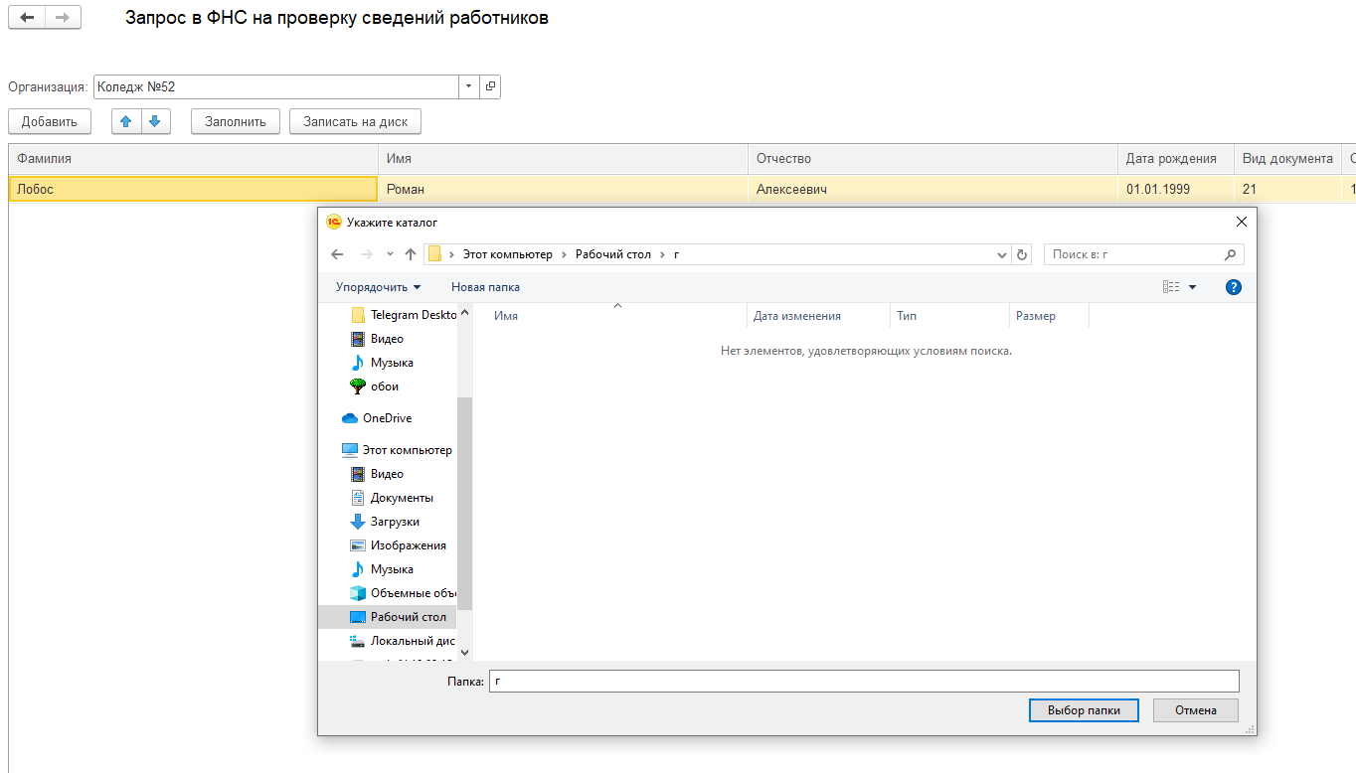Click the Отчество column header
The image size is (1356, 773).
[932, 159]
